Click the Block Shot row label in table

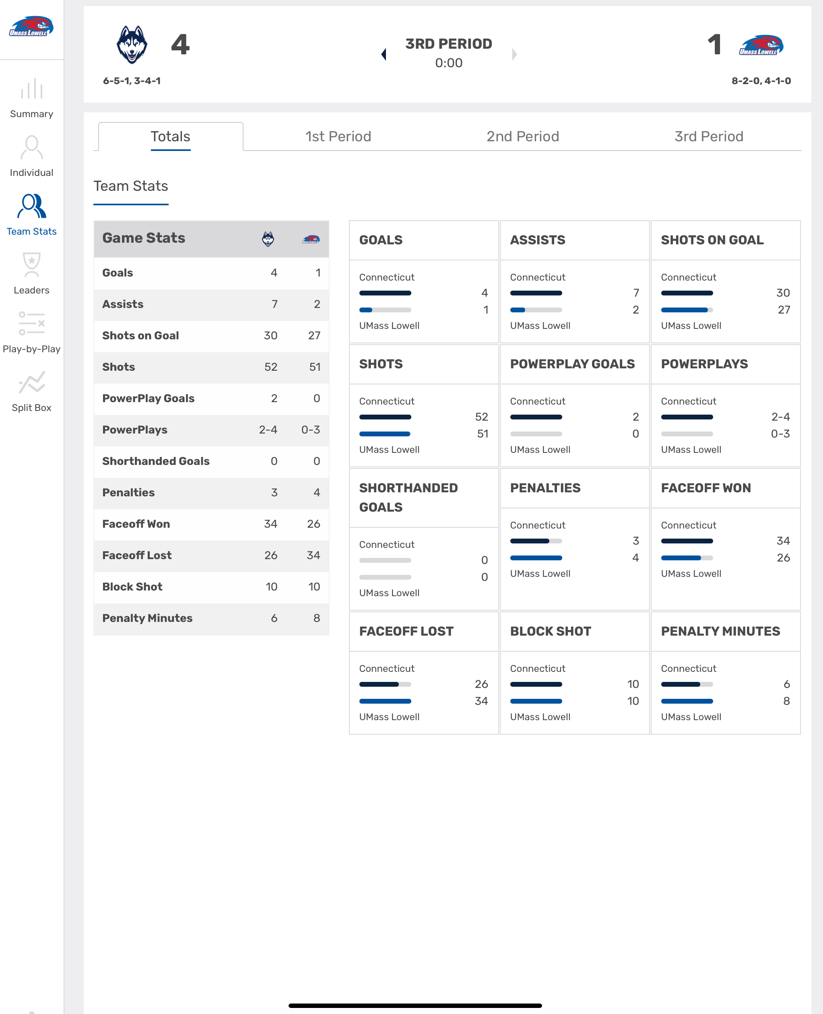[132, 587]
